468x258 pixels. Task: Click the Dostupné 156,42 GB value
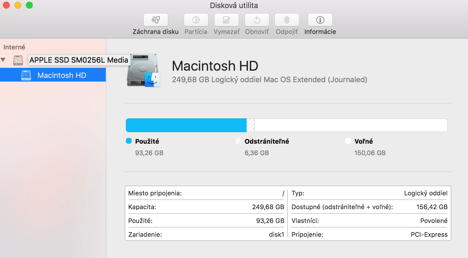click(432, 207)
